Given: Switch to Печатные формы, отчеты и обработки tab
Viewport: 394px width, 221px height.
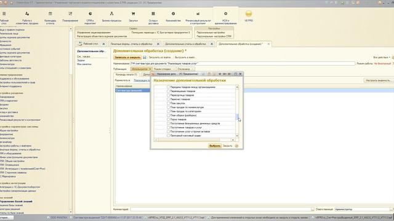Looking at the screenshot, I should pyautogui.click(x=131, y=44).
